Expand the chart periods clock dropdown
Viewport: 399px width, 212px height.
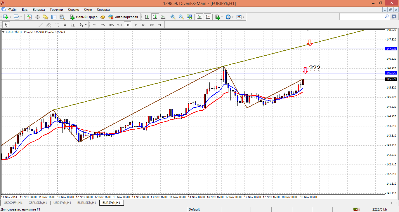(x=233, y=17)
